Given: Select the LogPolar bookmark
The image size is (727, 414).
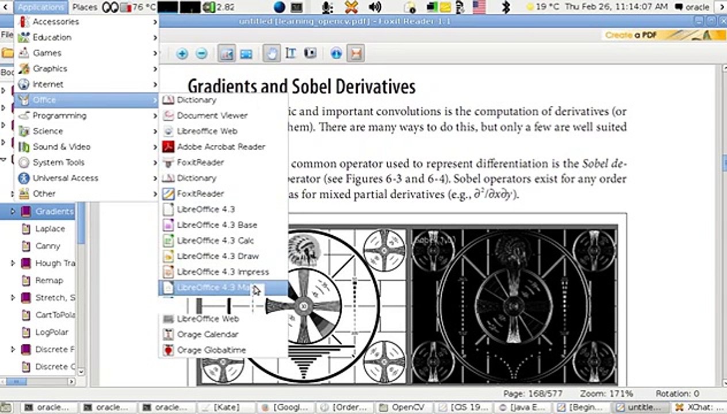Looking at the screenshot, I should (x=52, y=332).
